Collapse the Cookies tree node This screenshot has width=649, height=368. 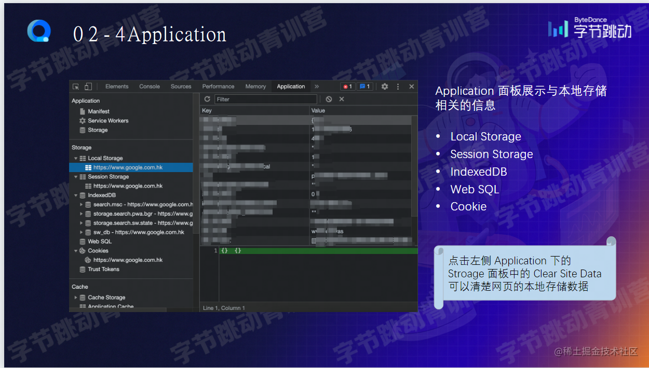tap(76, 251)
